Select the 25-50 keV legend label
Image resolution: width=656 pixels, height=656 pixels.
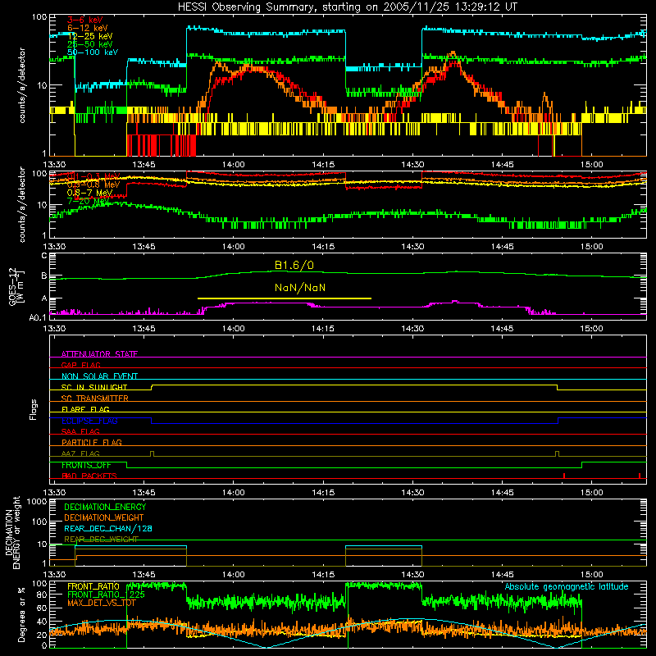(x=90, y=44)
